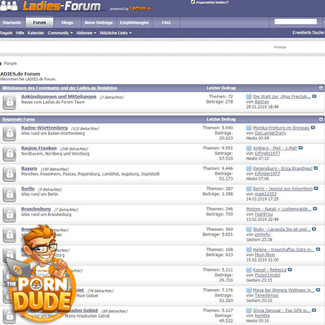
Task: Open the Hilfe link
Action: point(20,33)
